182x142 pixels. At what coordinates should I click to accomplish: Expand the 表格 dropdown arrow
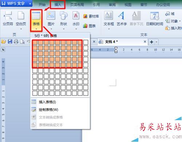pos(36,29)
